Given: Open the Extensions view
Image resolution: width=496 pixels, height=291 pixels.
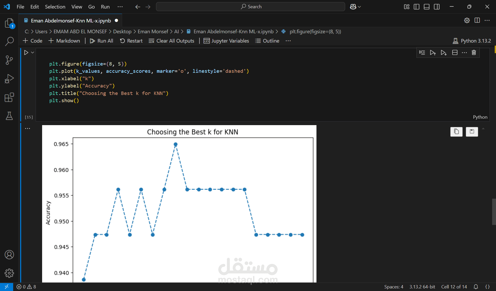Looking at the screenshot, I should click(9, 98).
